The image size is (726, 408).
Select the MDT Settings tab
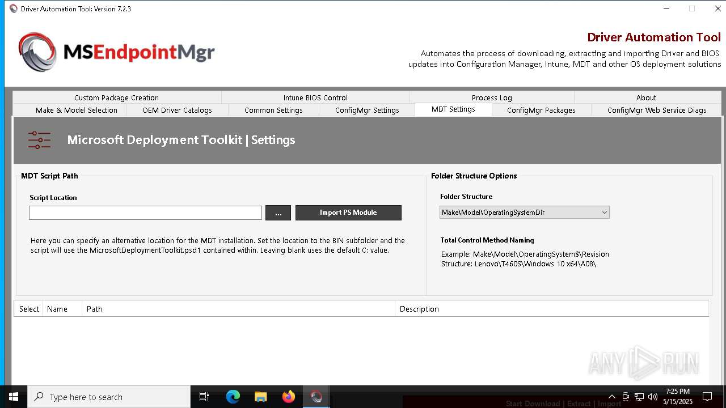pyautogui.click(x=453, y=109)
